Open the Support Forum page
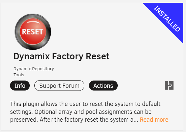This screenshot has width=186, height=132. pos(59,86)
